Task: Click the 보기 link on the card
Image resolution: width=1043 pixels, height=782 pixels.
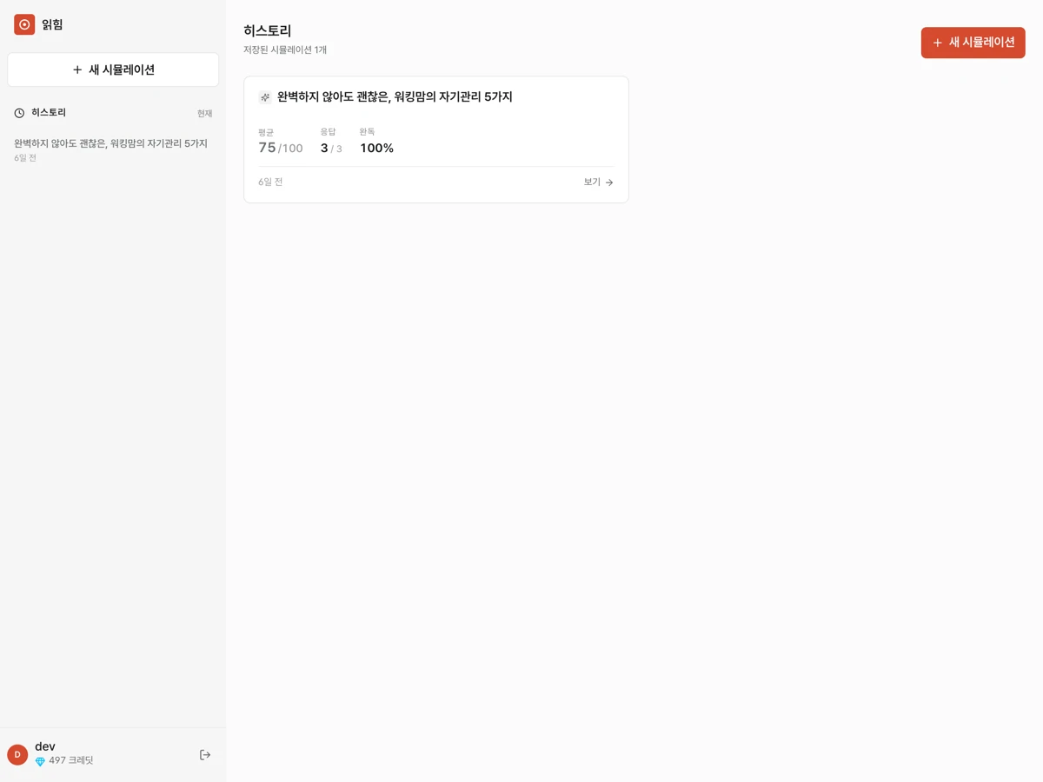Action: tap(599, 182)
